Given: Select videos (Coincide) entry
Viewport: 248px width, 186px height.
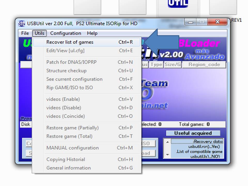Looking at the screenshot, I should 87,116.
